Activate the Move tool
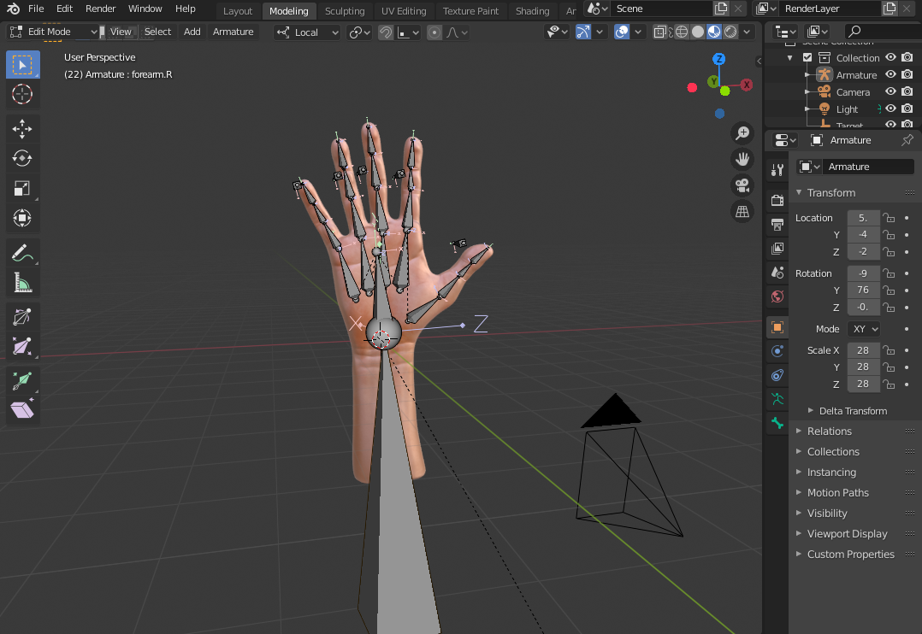This screenshot has height=634, width=922. coord(22,128)
